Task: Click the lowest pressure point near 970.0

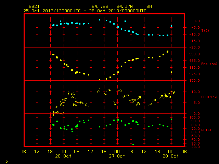Action: click(x=100, y=80)
